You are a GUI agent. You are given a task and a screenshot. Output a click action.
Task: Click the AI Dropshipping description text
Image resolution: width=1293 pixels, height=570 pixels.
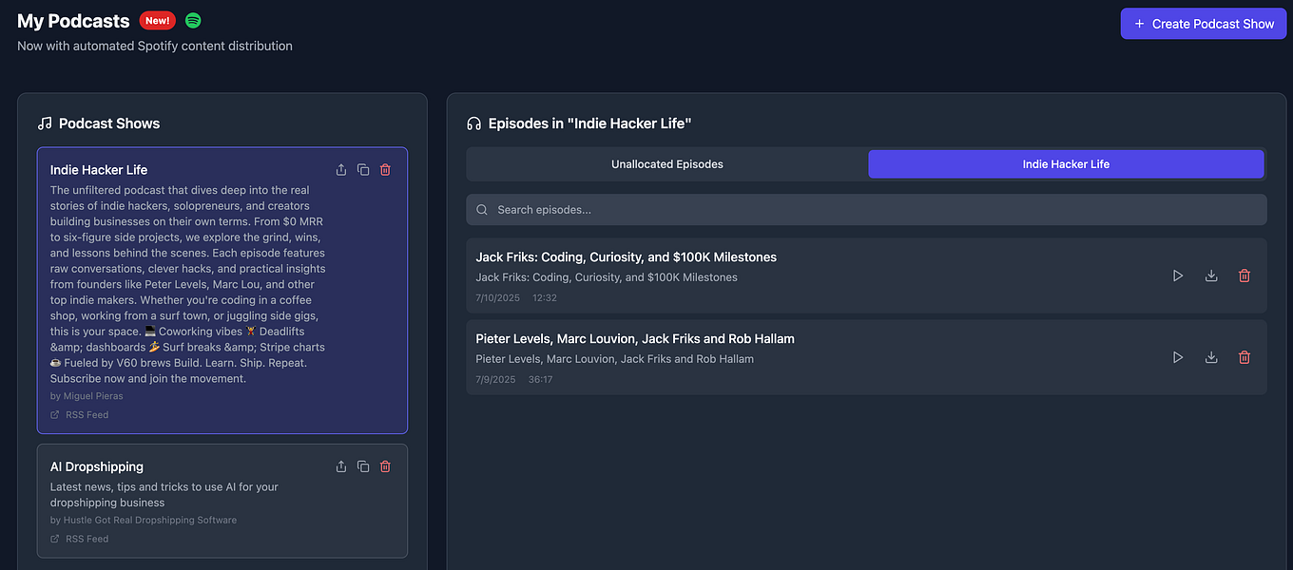[164, 495]
